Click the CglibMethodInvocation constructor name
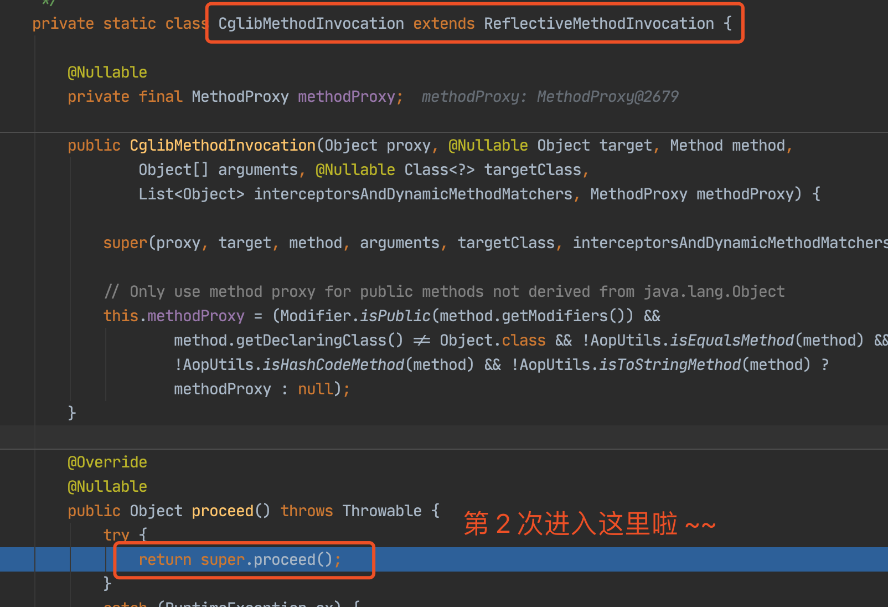Image resolution: width=888 pixels, height=607 pixels. click(223, 145)
